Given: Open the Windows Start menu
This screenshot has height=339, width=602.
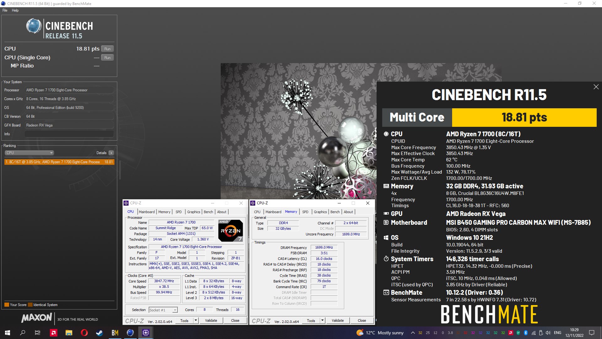Looking at the screenshot, I should (8, 333).
